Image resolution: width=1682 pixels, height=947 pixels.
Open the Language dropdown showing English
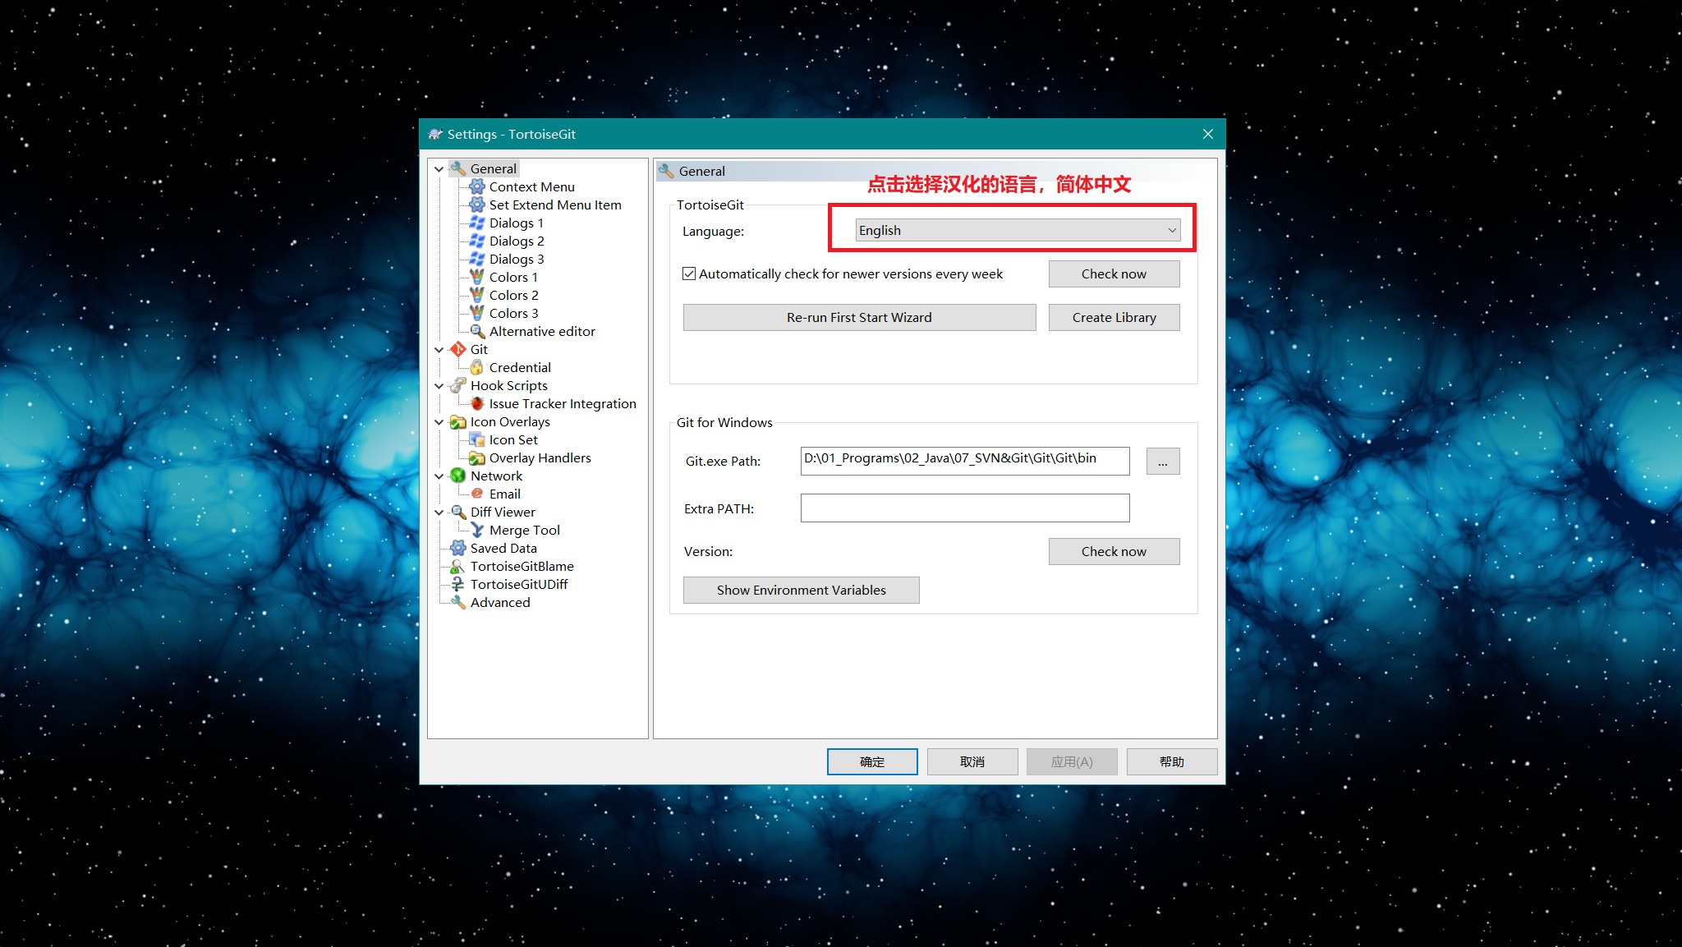(1017, 230)
